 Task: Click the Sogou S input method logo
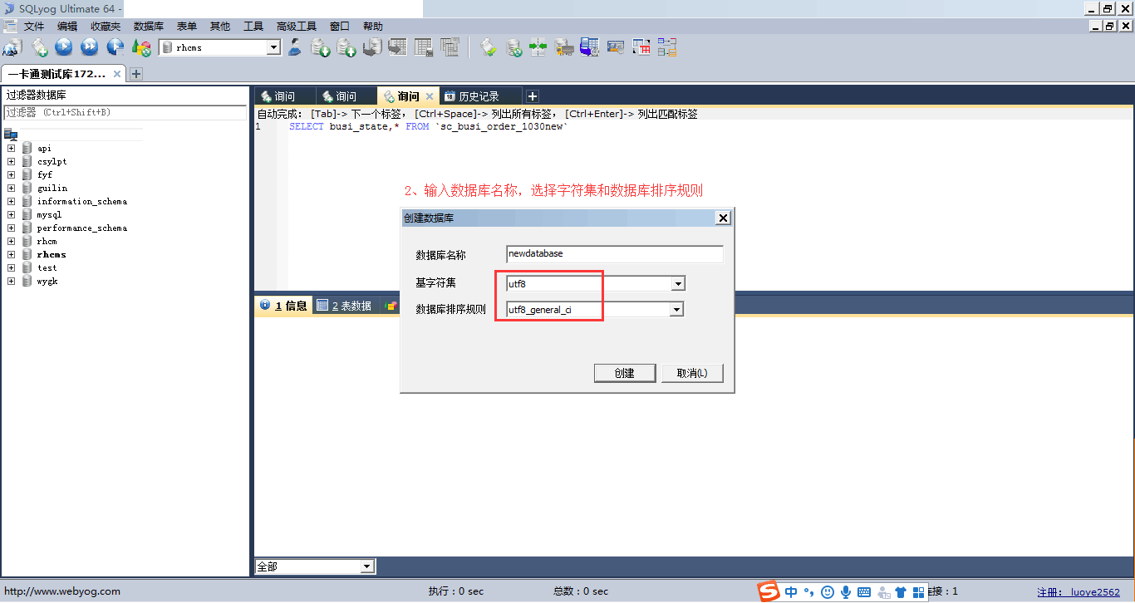click(769, 592)
